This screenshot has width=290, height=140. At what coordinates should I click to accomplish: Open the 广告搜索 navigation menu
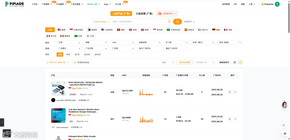[x=47, y=4]
